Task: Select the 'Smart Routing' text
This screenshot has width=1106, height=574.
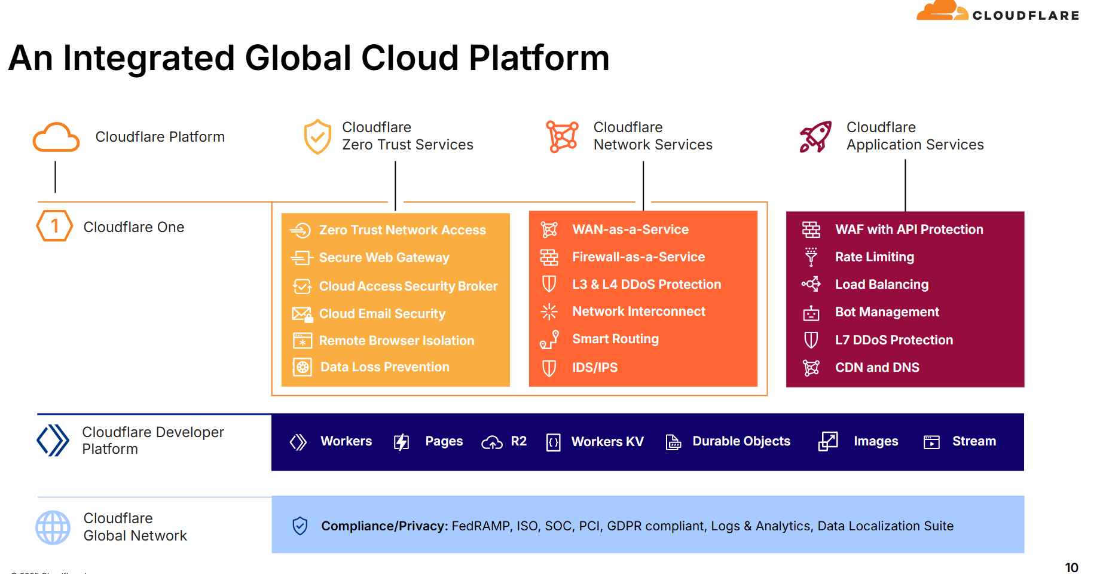Action: (x=616, y=339)
